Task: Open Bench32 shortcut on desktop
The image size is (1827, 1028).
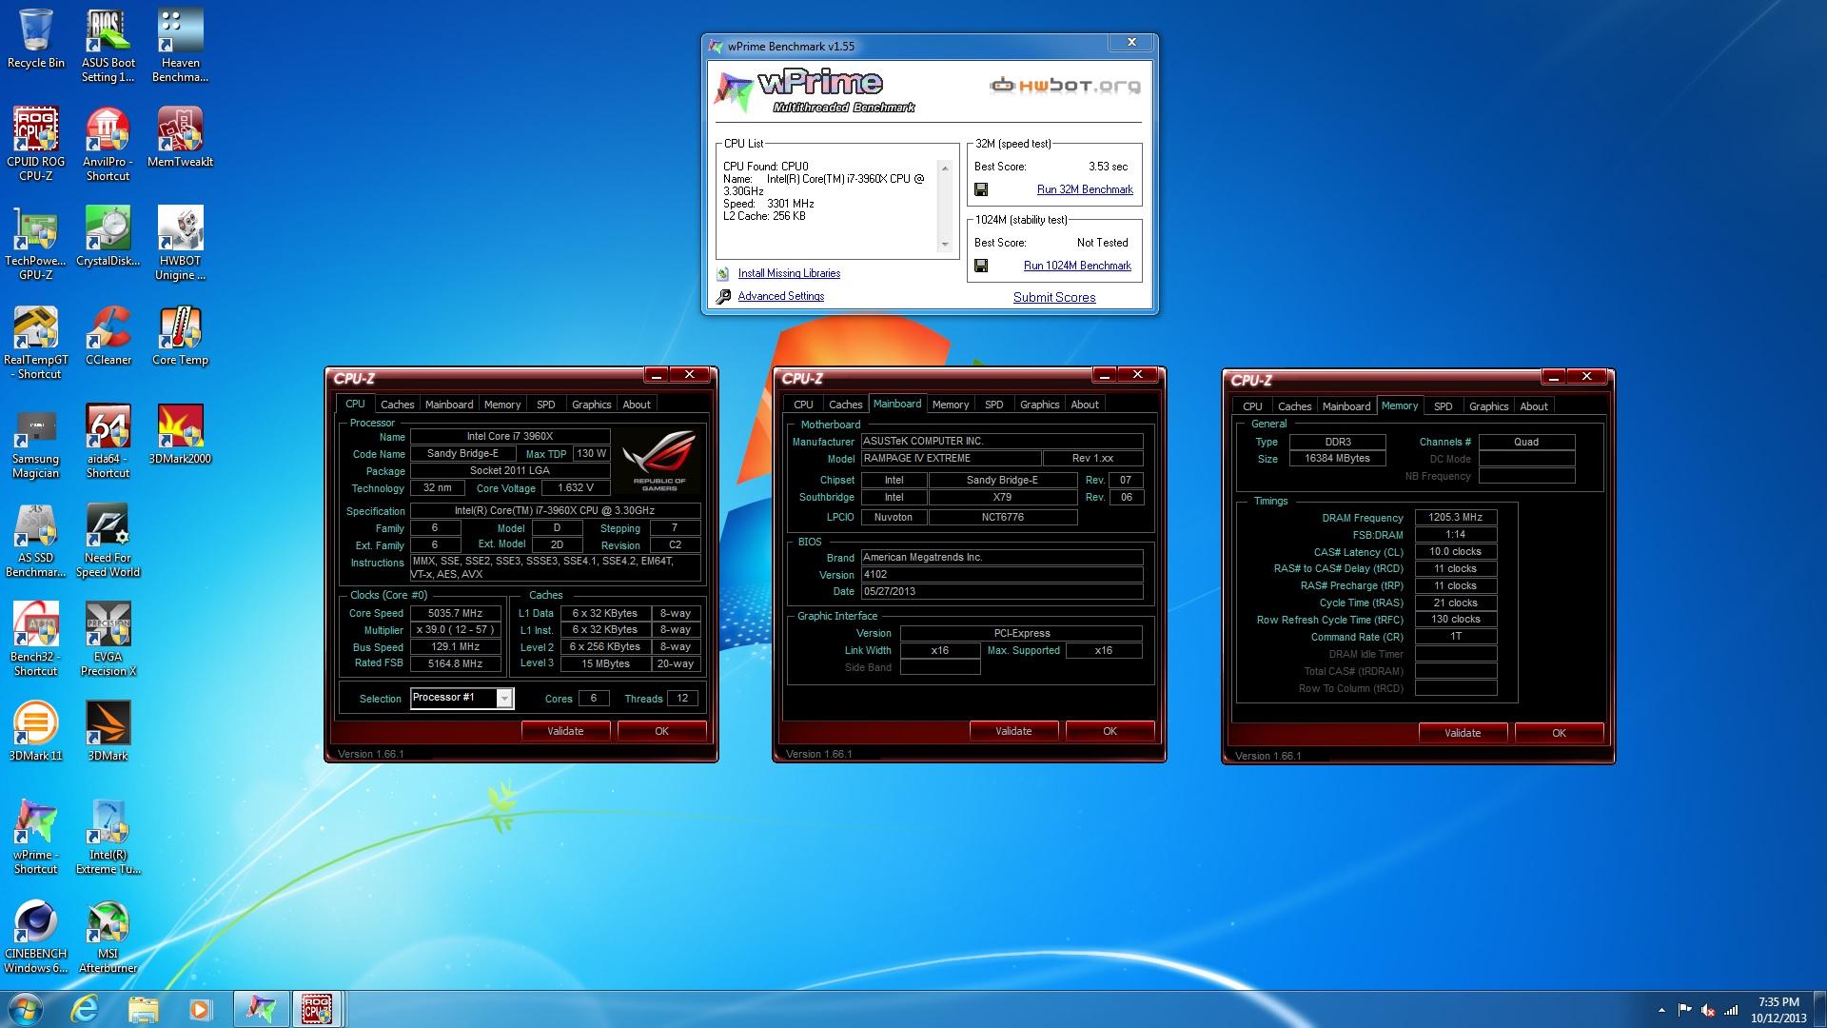Action: [36, 639]
